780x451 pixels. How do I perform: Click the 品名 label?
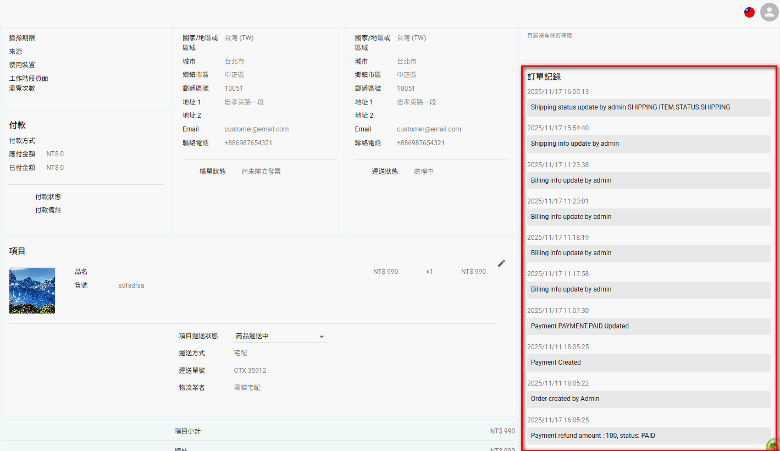pyautogui.click(x=81, y=272)
